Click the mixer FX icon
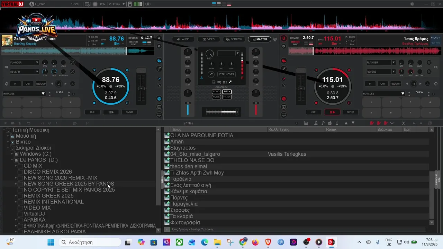The image size is (443, 249). 219,82
